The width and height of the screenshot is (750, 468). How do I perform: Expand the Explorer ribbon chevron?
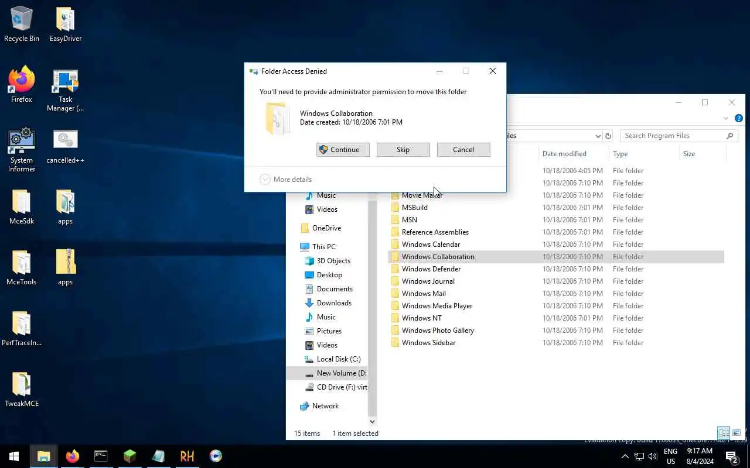pos(726,118)
